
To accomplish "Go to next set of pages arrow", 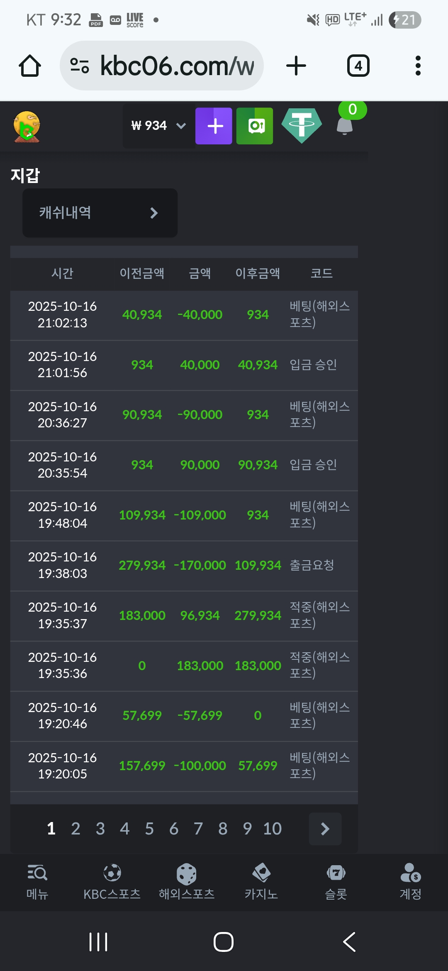I will pos(325,829).
